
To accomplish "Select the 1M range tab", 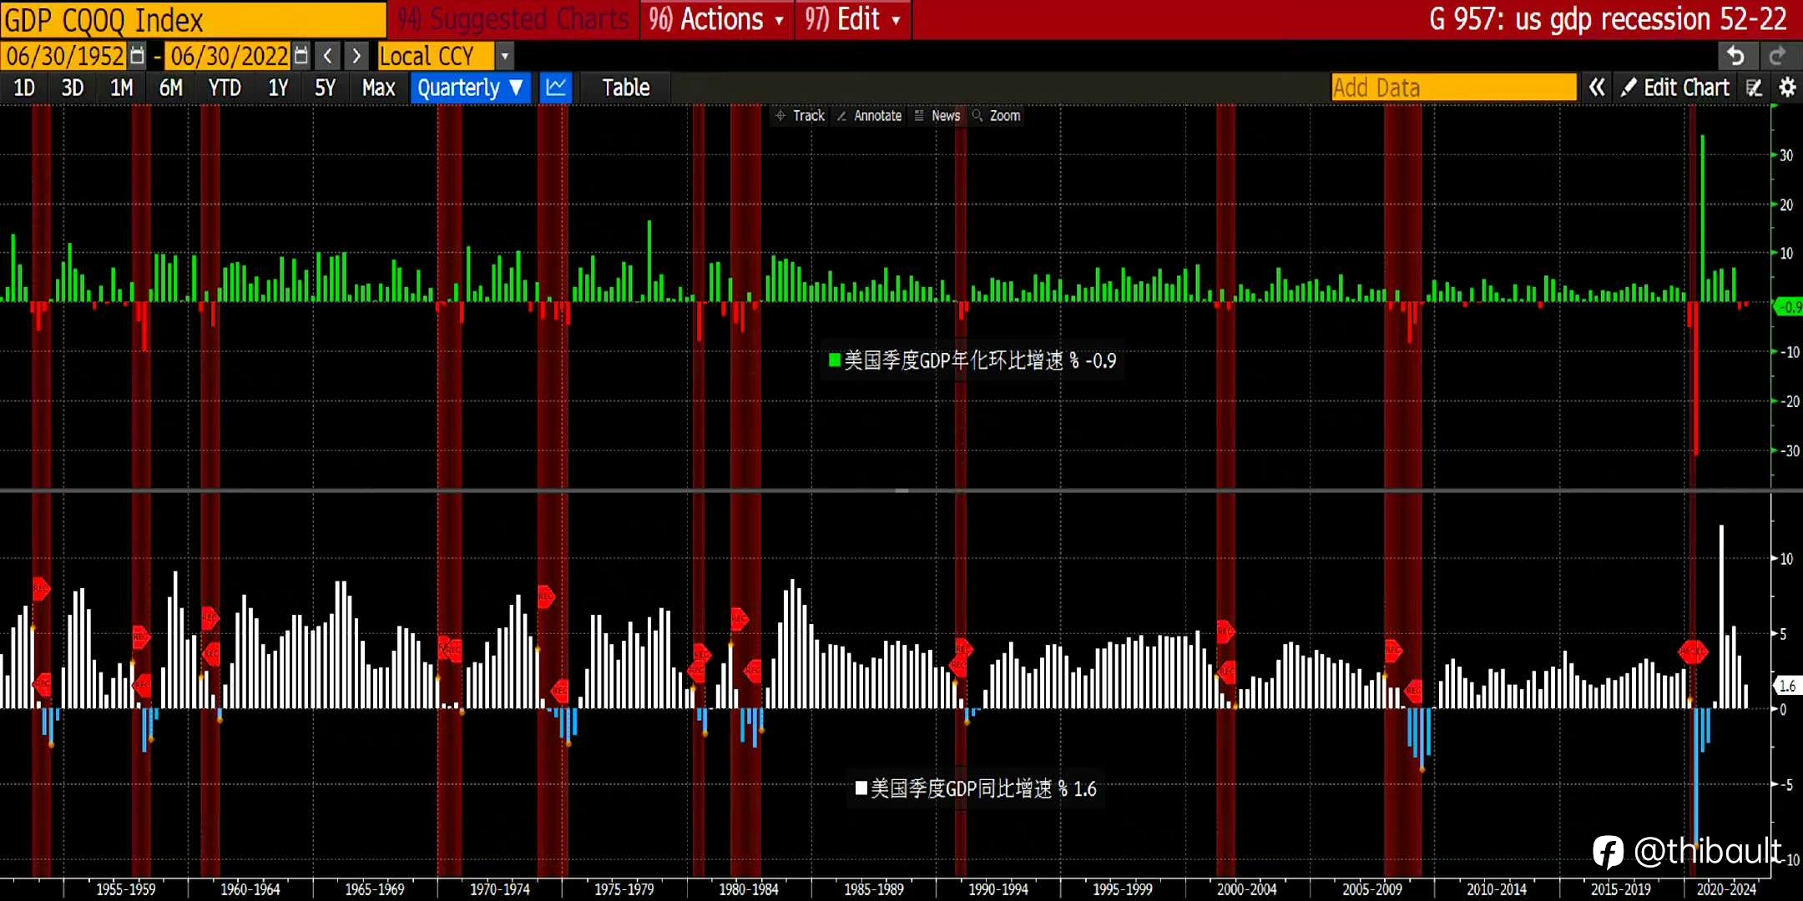I will click(x=122, y=87).
